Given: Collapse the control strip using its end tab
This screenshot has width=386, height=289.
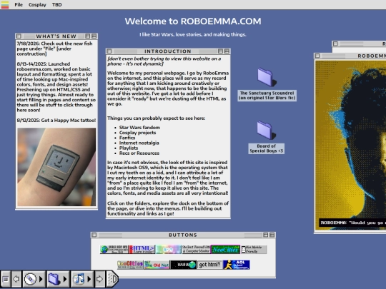Looking at the screenshot, I should click(x=112, y=279).
